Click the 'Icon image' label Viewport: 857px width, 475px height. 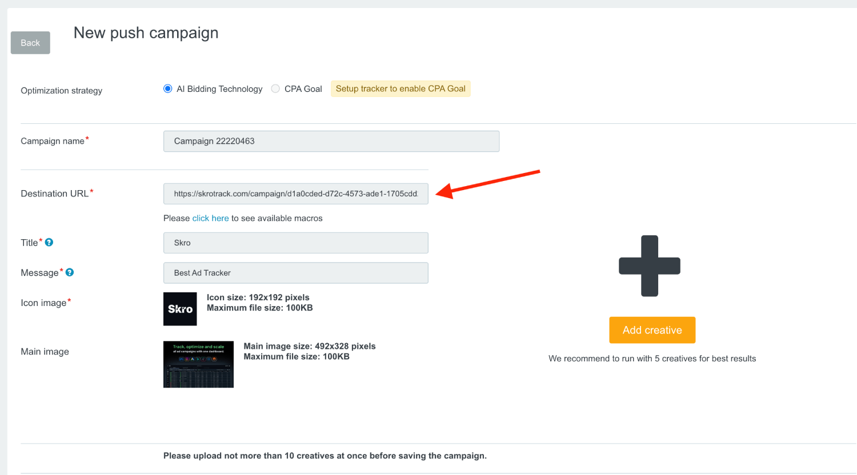tap(44, 303)
